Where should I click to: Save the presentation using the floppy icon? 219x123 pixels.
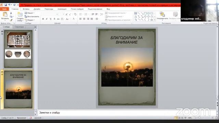tap(6, 5)
